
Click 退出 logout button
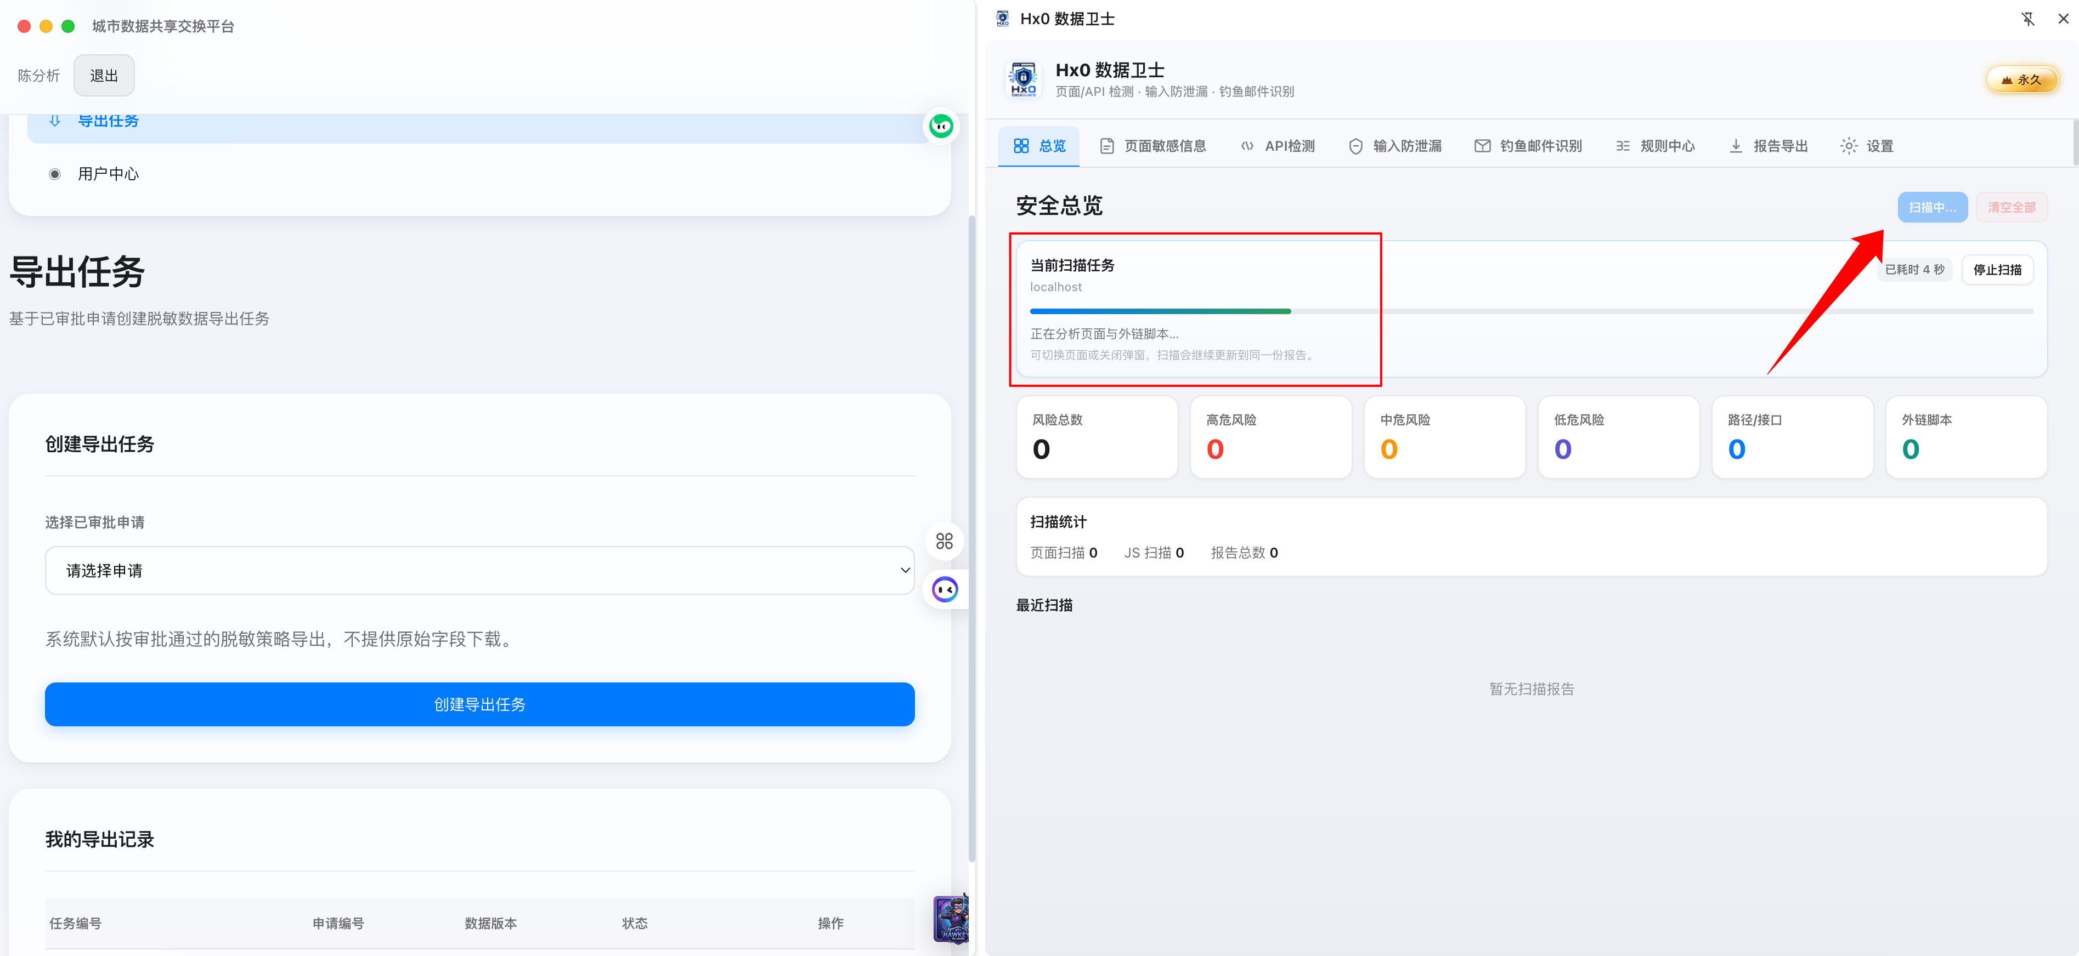(103, 76)
